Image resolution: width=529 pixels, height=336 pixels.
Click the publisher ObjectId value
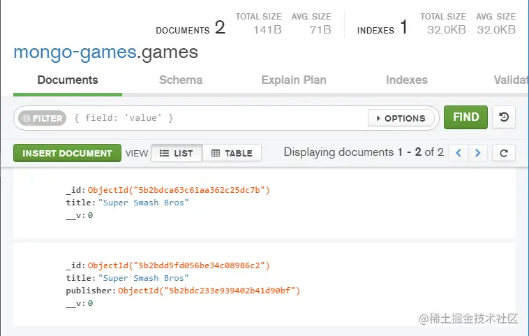click(209, 291)
